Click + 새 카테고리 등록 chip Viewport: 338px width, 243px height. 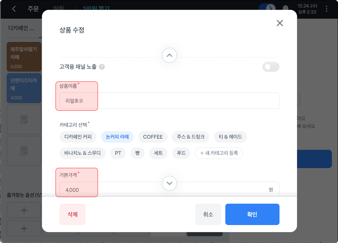tap(219, 153)
